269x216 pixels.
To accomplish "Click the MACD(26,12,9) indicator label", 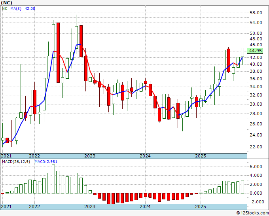I will click(x=16, y=162).
